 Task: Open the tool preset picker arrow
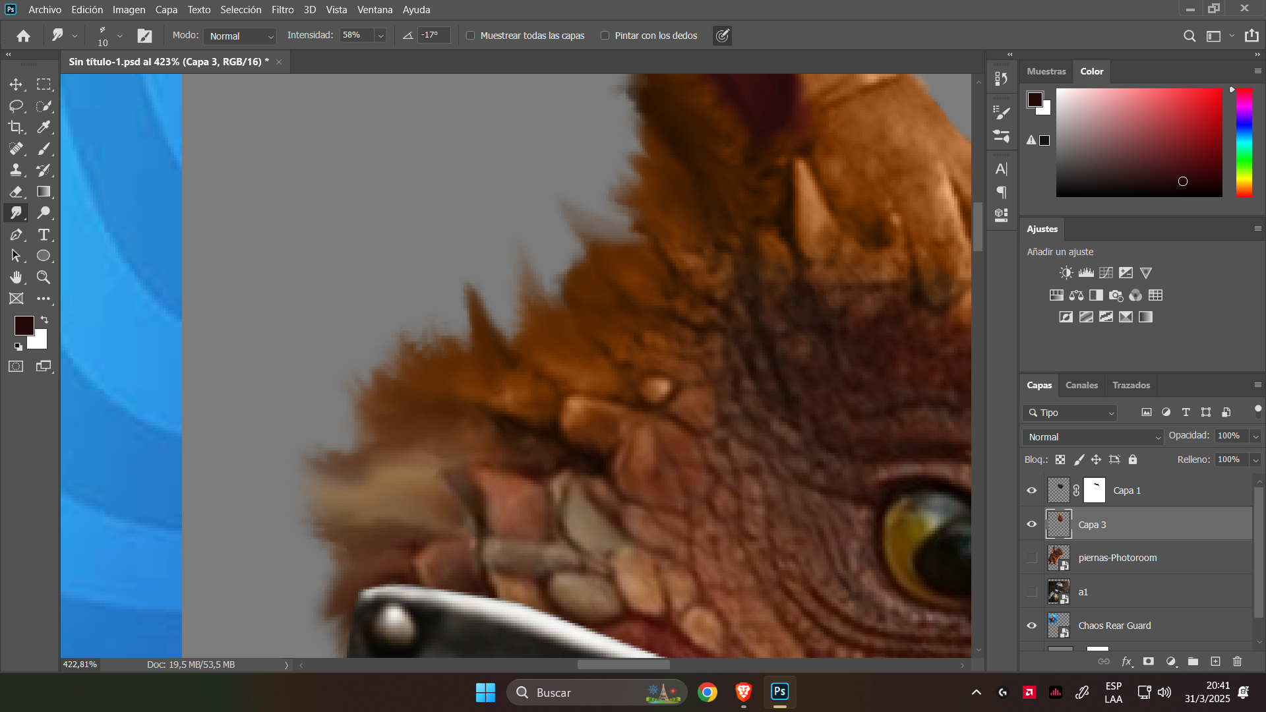75,36
